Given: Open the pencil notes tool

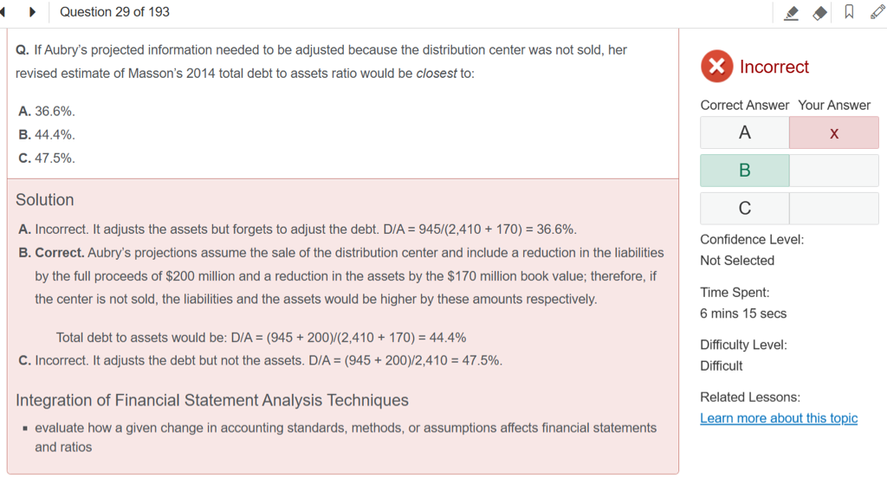Looking at the screenshot, I should (x=877, y=12).
